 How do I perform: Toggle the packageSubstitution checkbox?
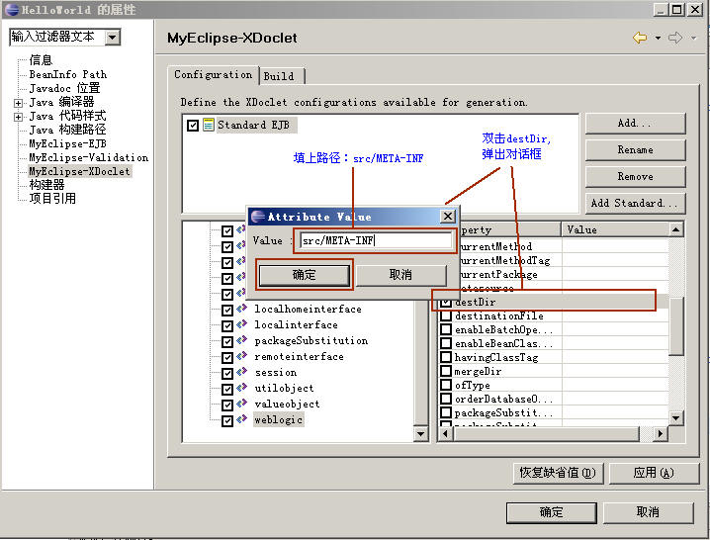227,342
